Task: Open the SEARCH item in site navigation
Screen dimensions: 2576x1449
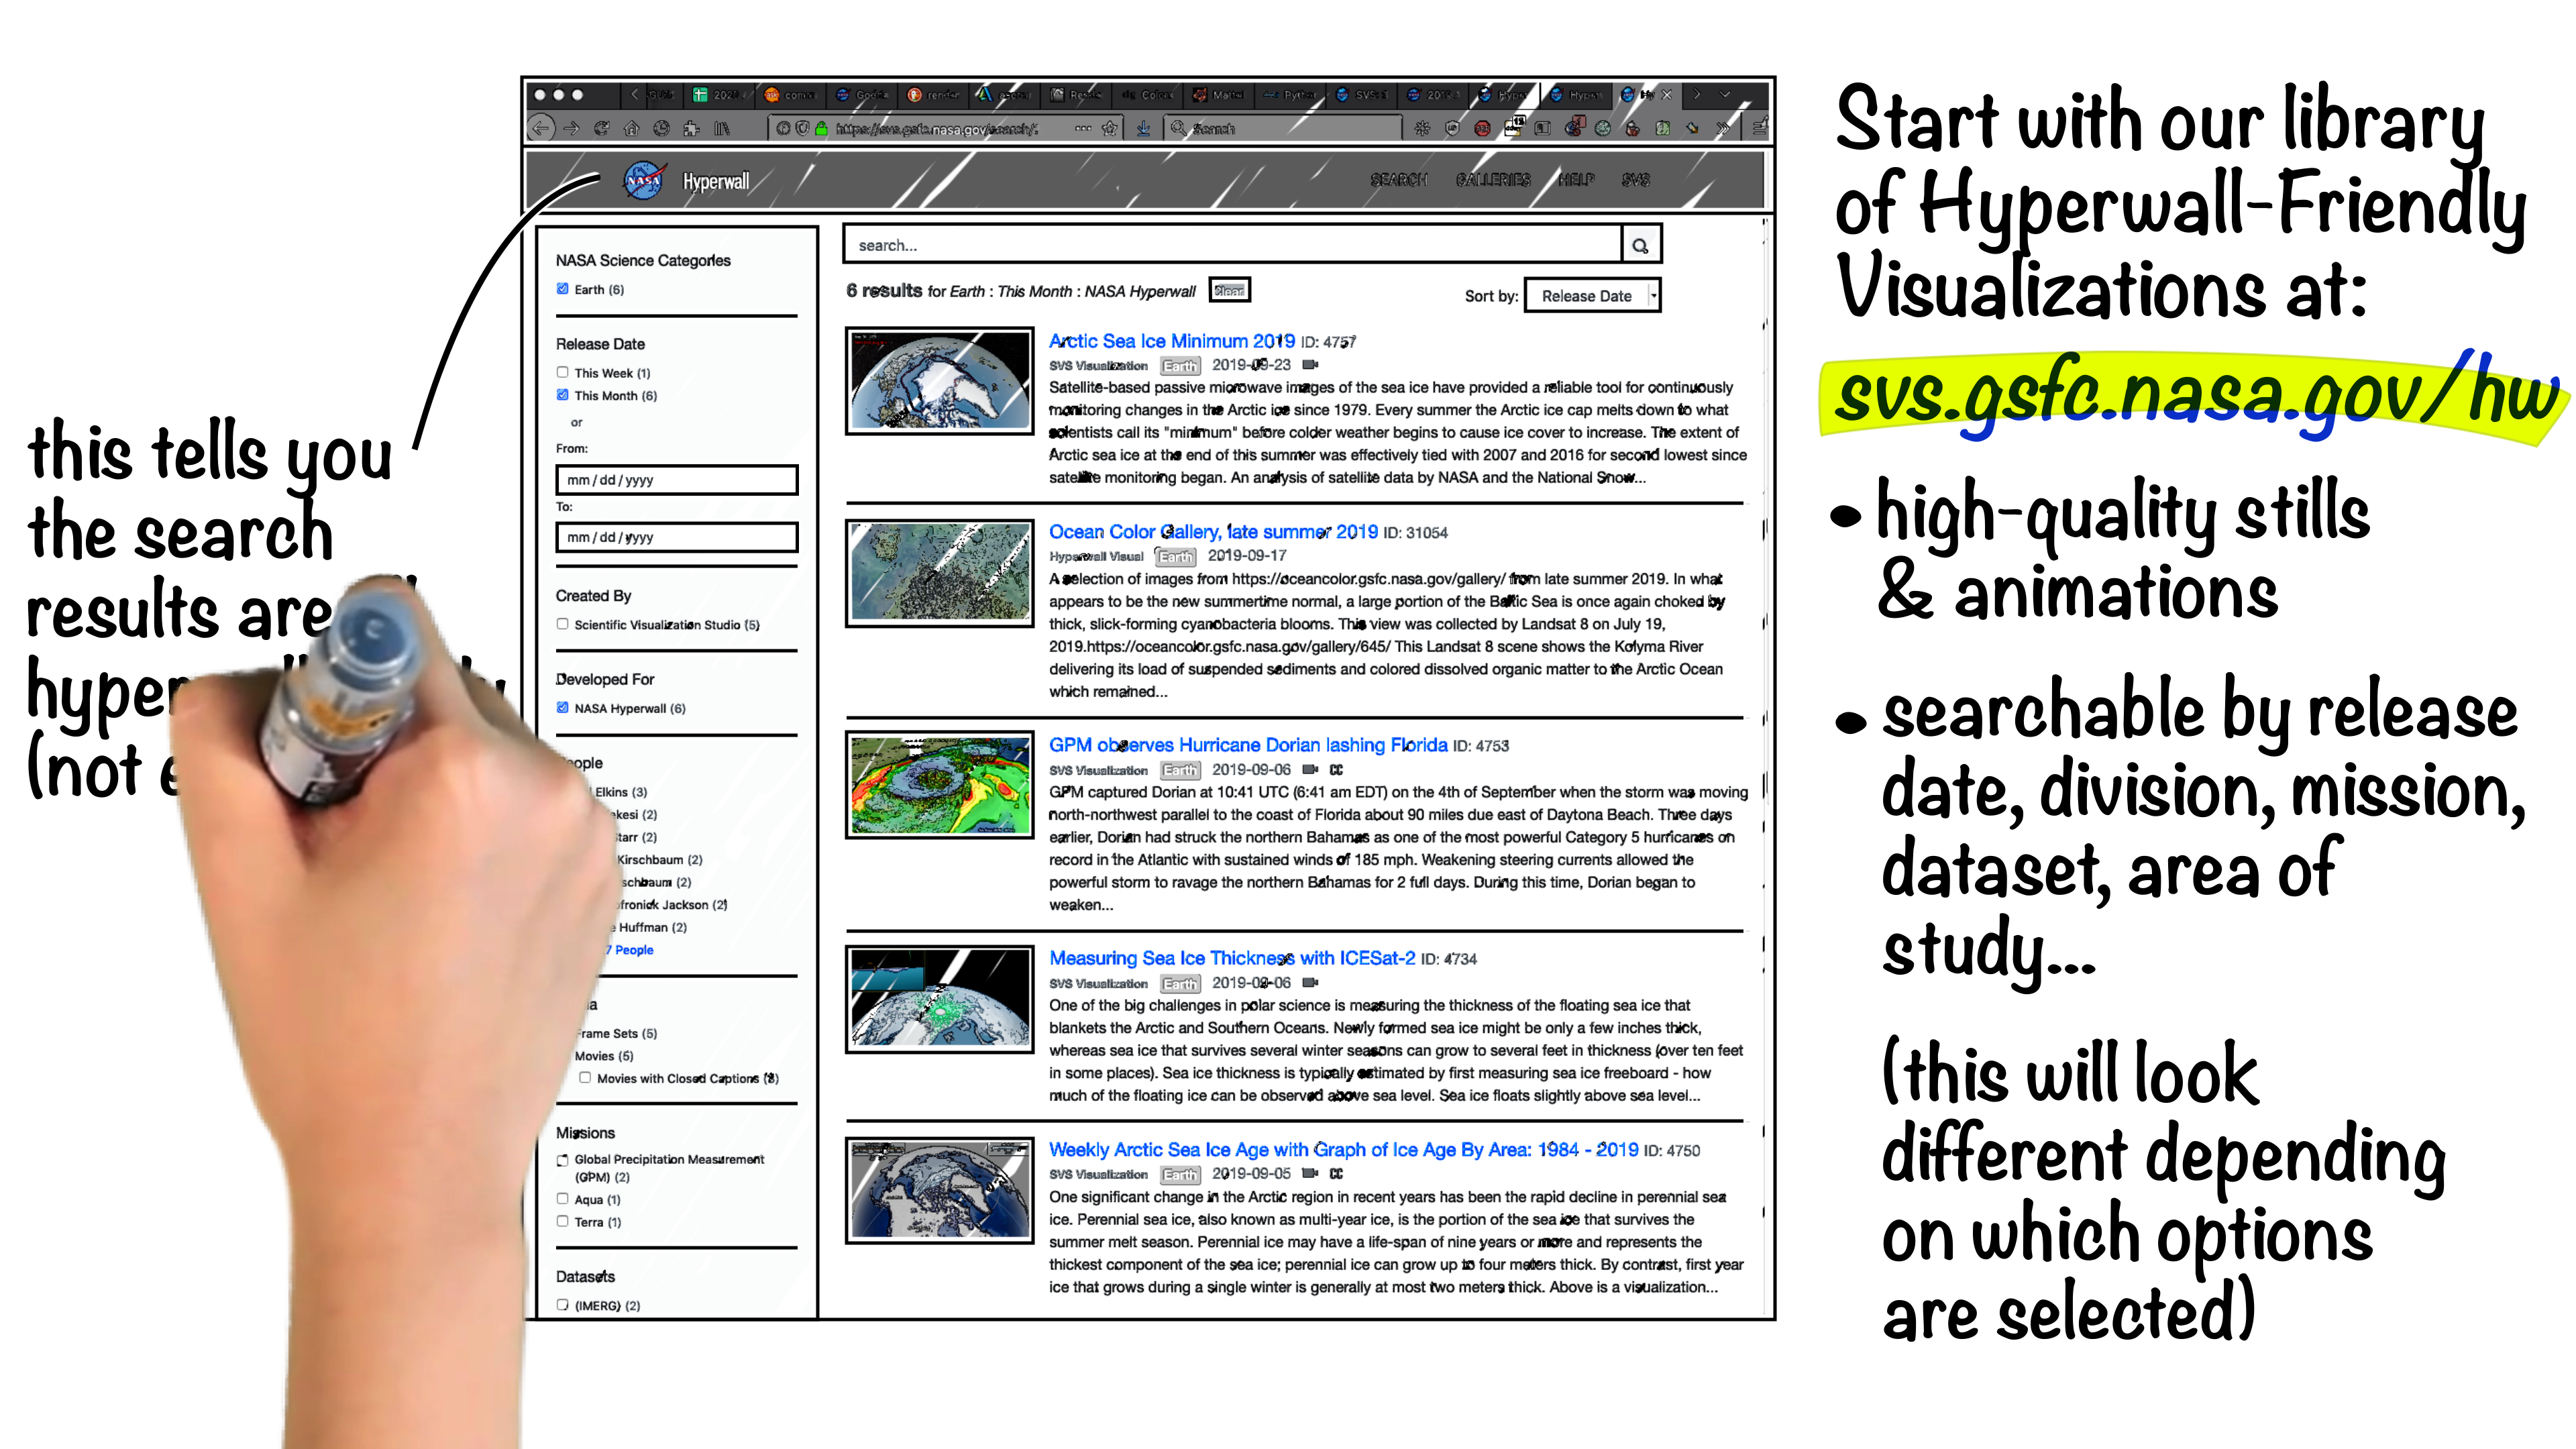Action: point(1398,180)
